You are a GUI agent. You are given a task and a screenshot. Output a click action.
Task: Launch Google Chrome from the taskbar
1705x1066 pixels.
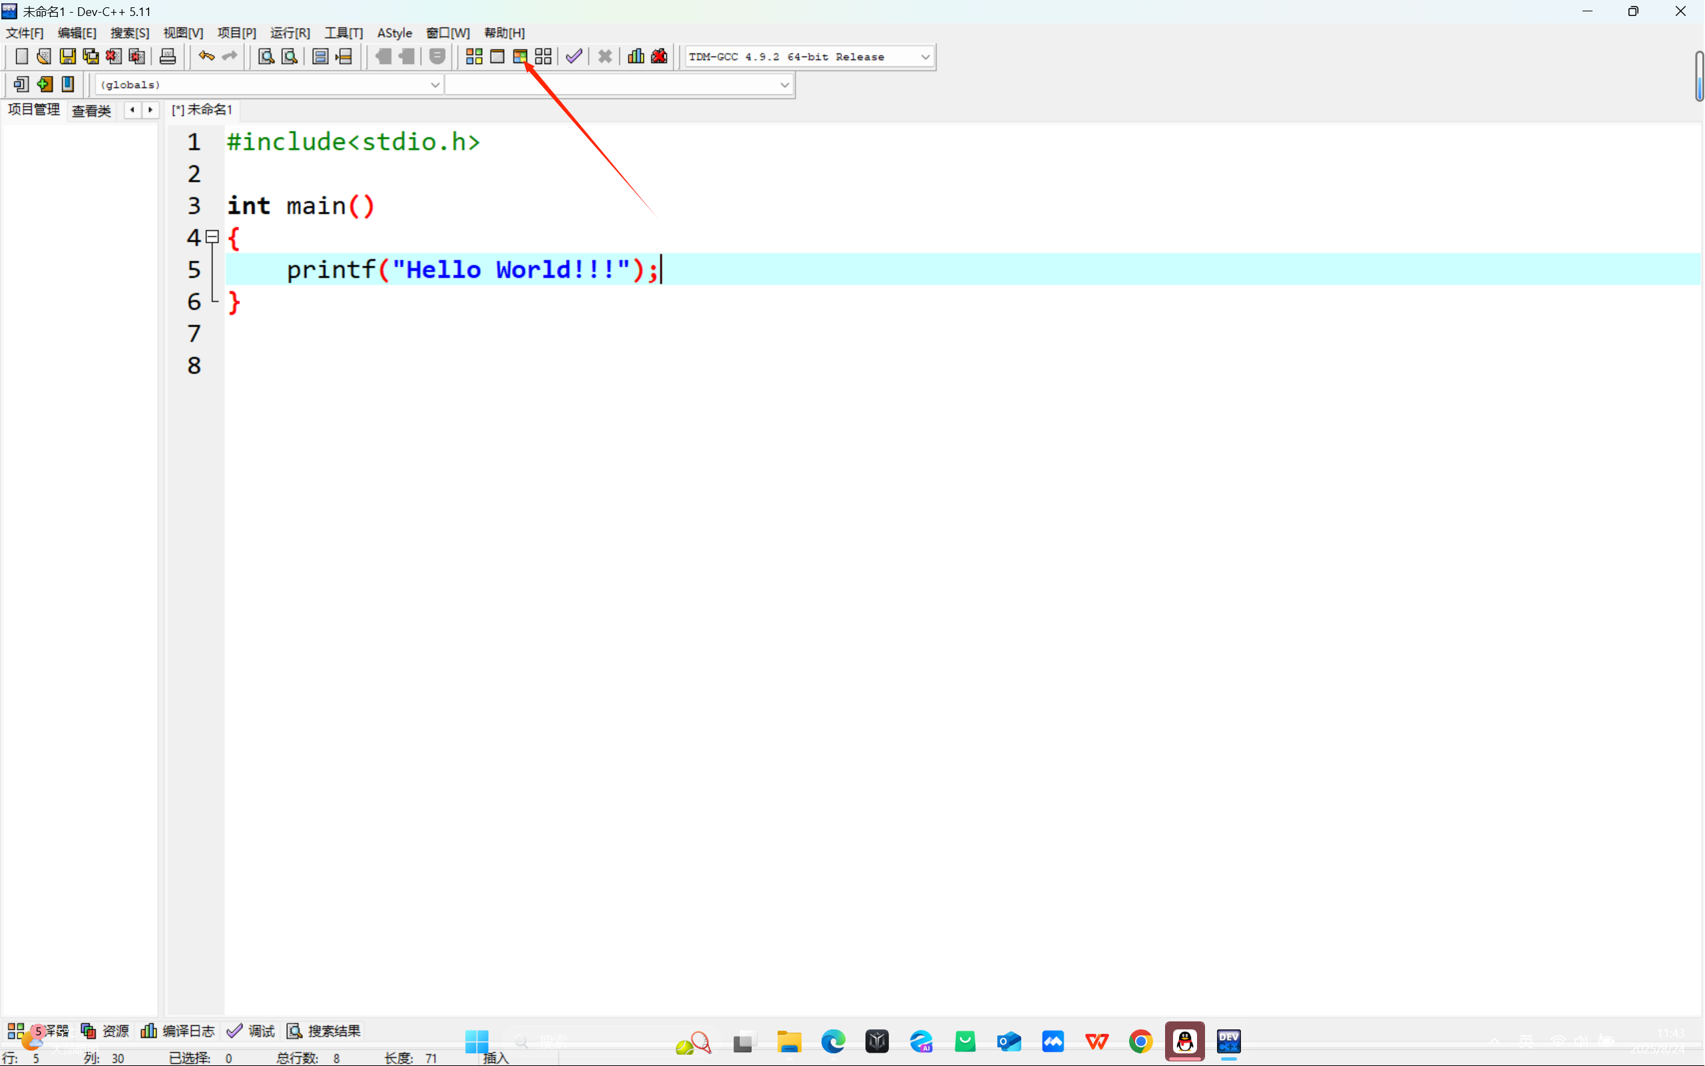[x=1140, y=1041]
